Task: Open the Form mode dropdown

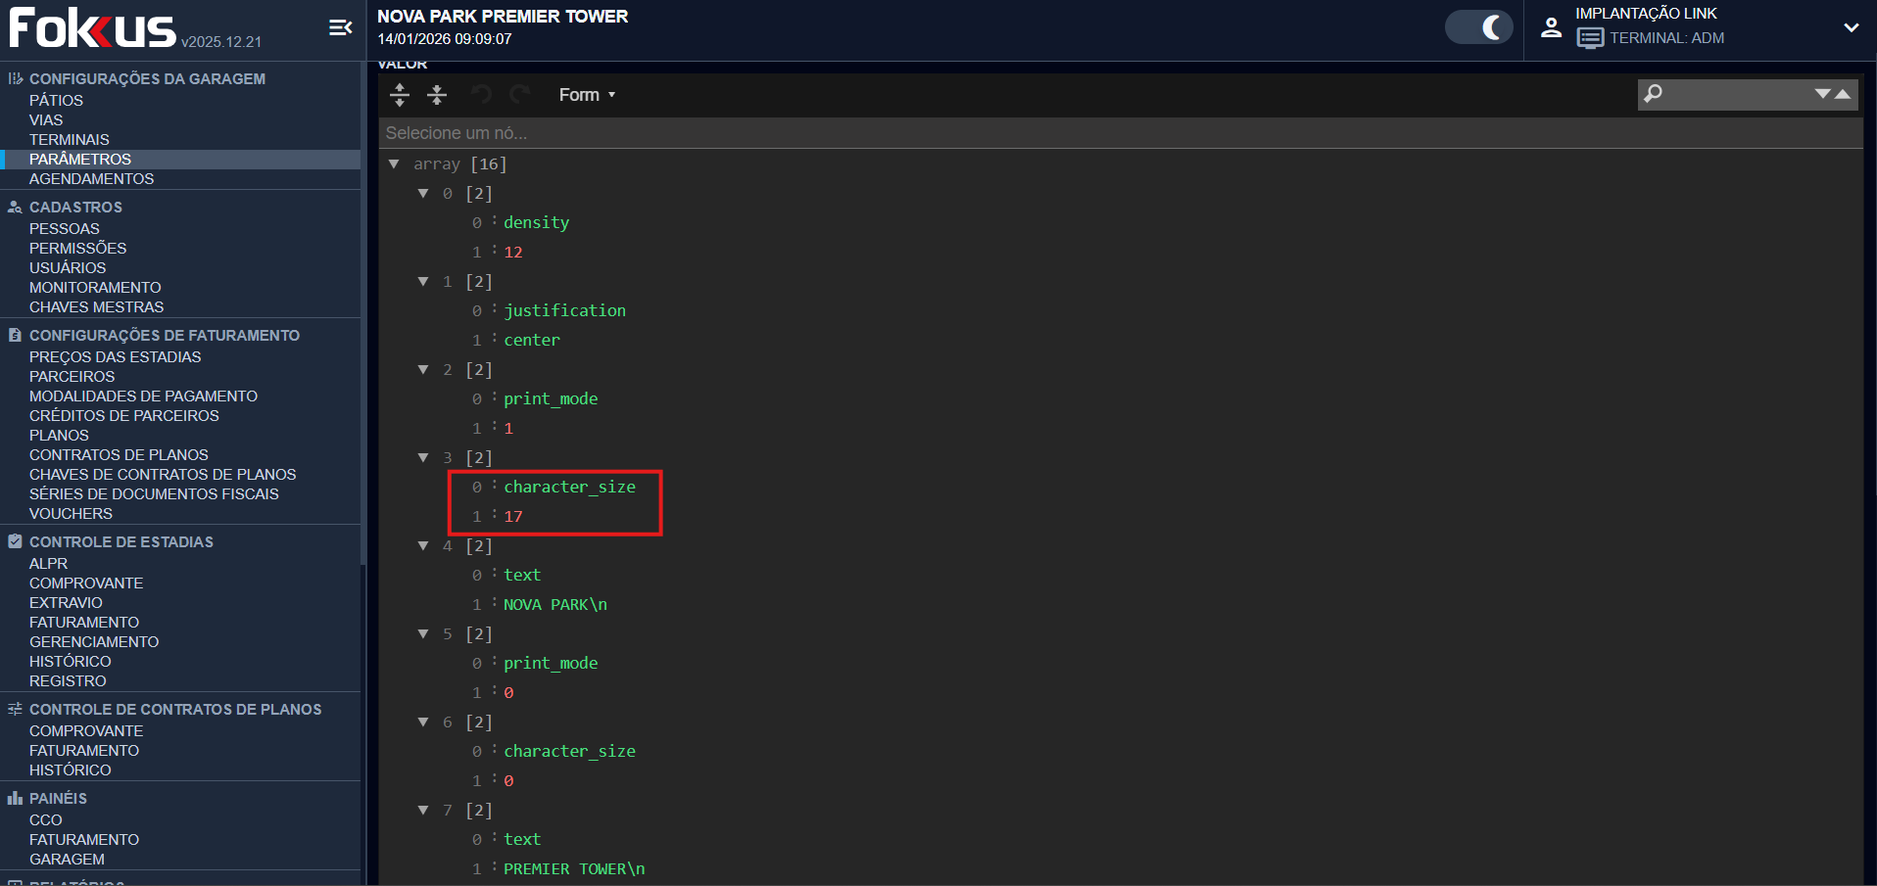Action: point(586,95)
